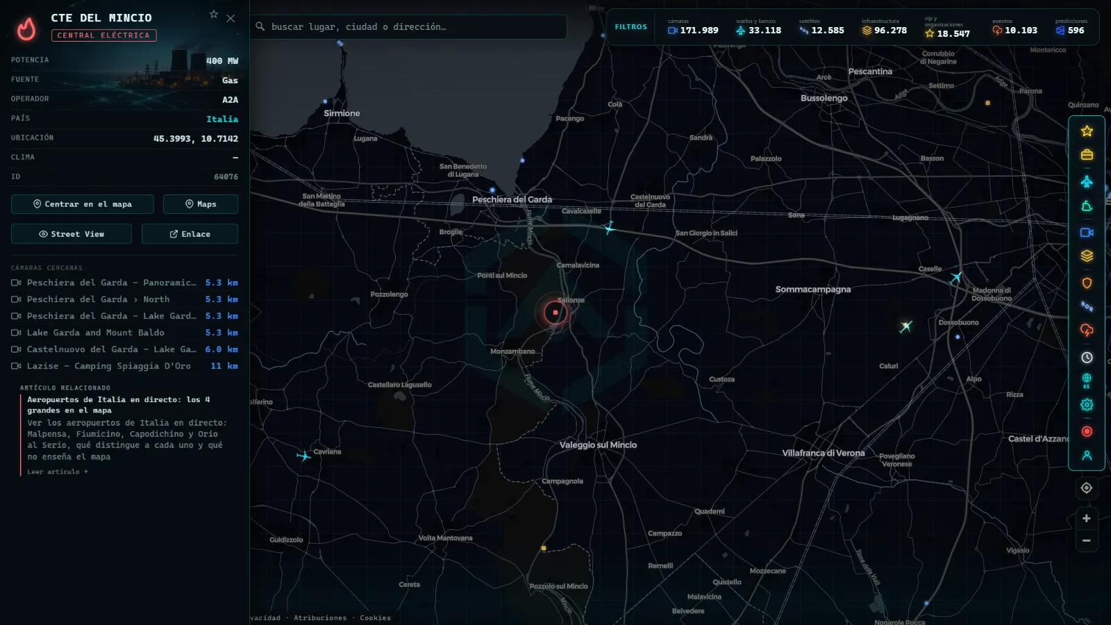
Task: Toggle the storm events cloud icon
Action: tap(1087, 330)
